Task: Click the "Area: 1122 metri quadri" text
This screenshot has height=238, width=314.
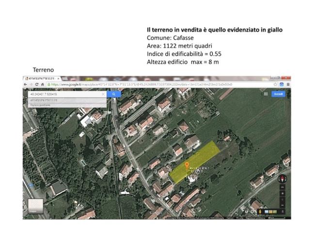Action: coord(179,46)
